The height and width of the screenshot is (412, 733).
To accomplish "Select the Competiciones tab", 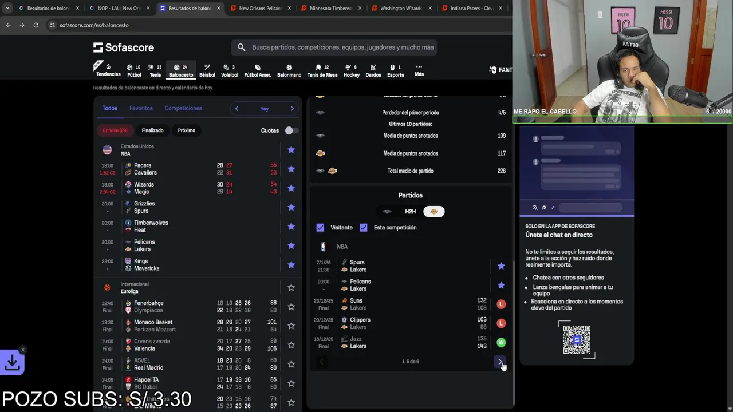I will point(183,108).
